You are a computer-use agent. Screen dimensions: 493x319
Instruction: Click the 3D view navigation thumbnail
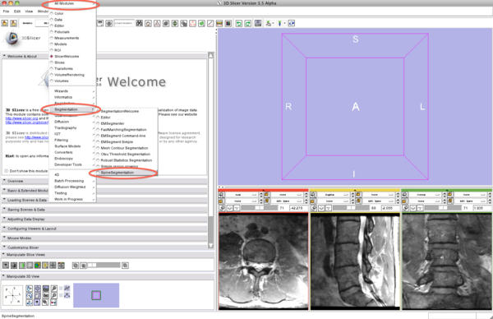96,295
